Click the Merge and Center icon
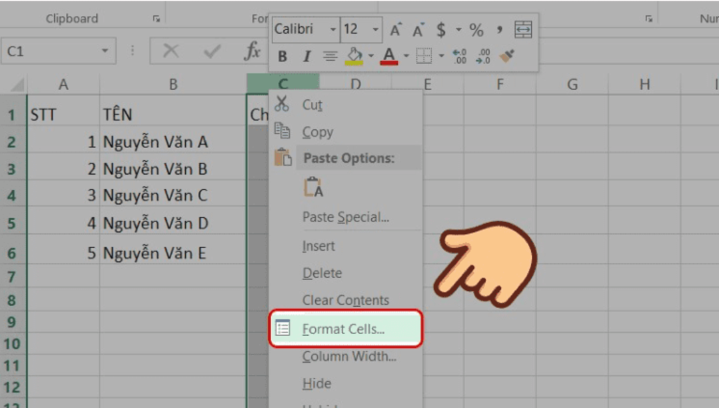719x408 pixels. tap(523, 30)
